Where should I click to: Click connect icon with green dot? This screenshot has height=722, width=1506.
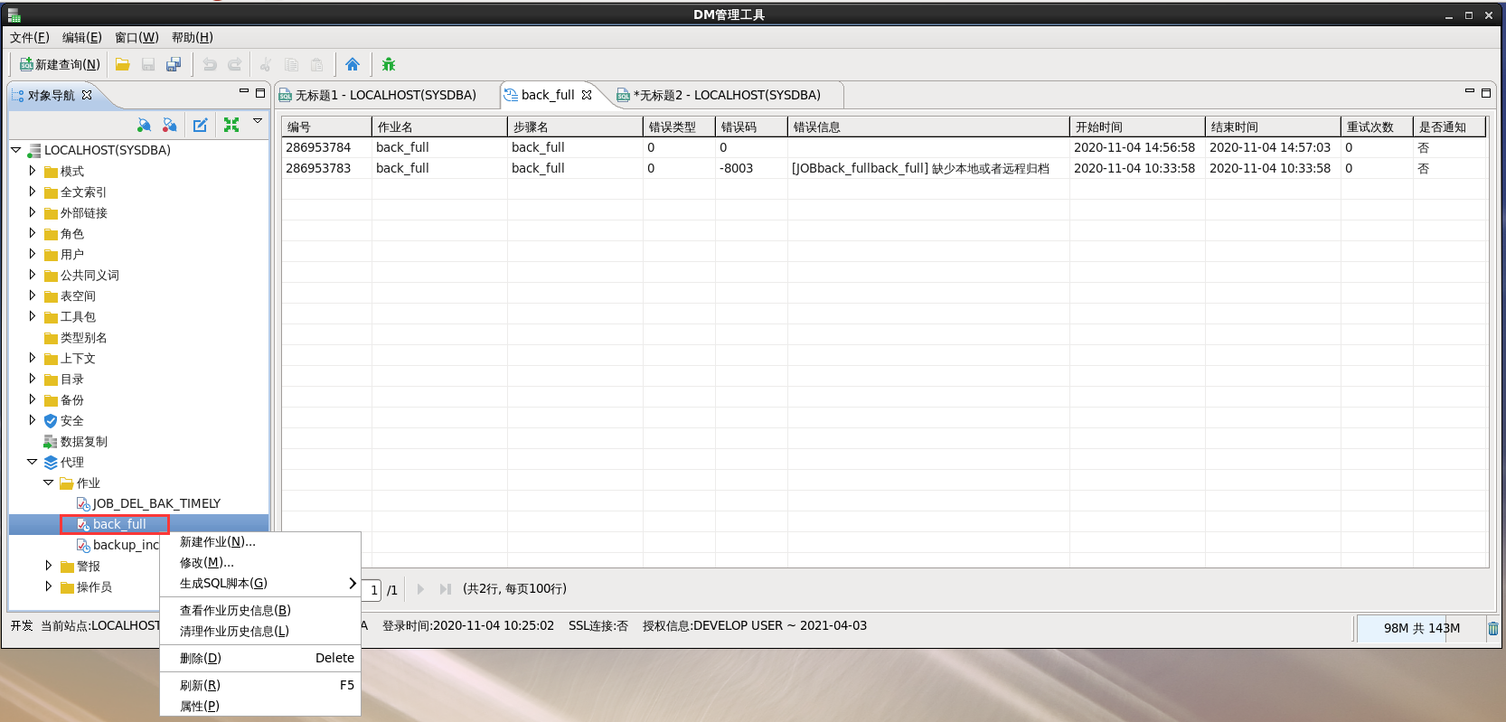144,125
